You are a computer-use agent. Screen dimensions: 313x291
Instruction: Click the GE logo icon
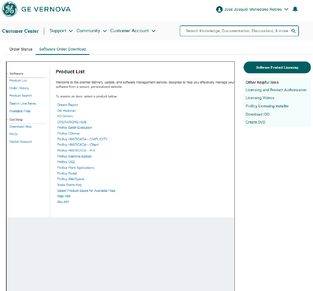click(9, 9)
